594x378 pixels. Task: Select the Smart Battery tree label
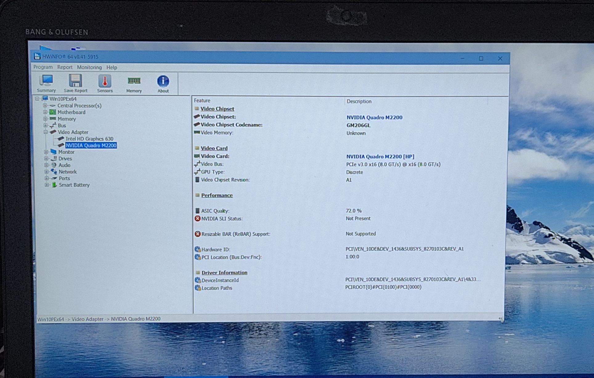point(74,185)
